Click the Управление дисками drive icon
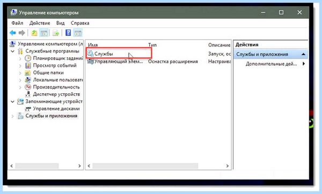Viewport: 322px width, 194px height. point(28,108)
